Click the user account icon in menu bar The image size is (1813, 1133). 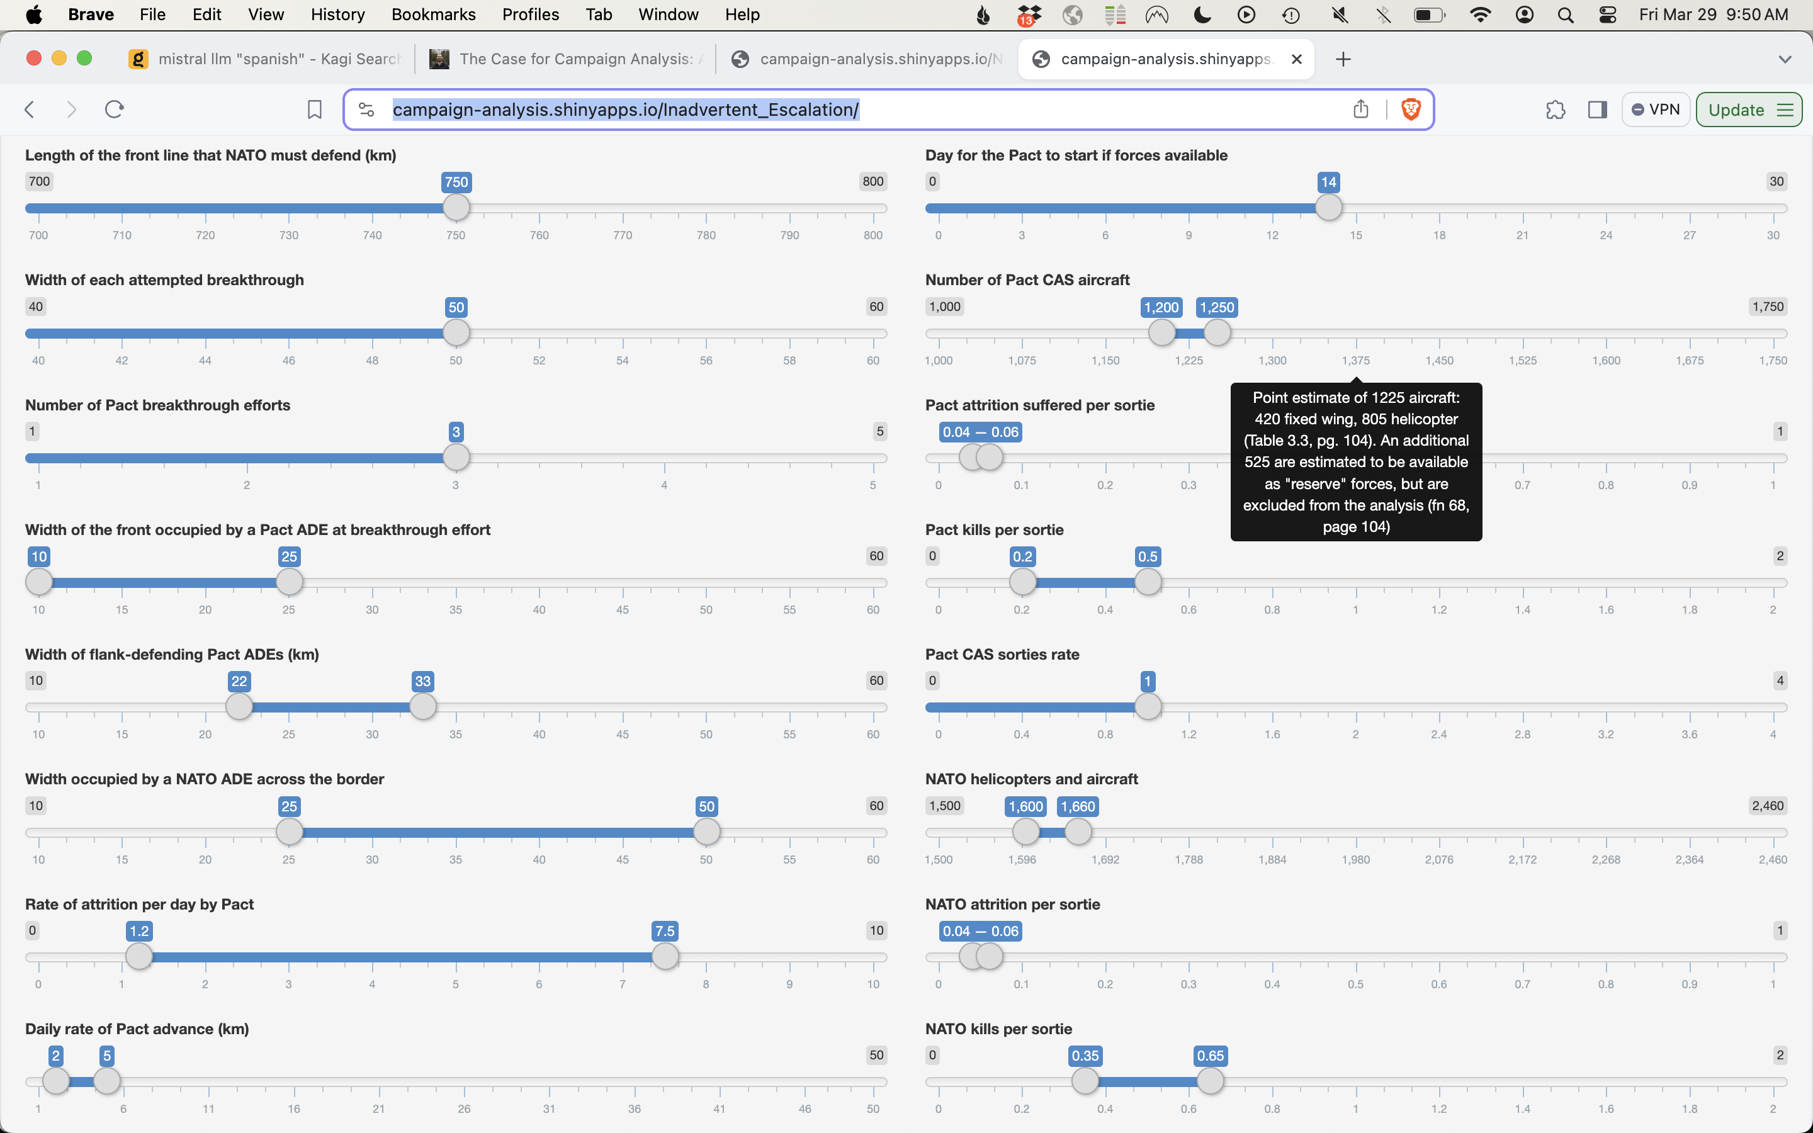[1524, 14]
